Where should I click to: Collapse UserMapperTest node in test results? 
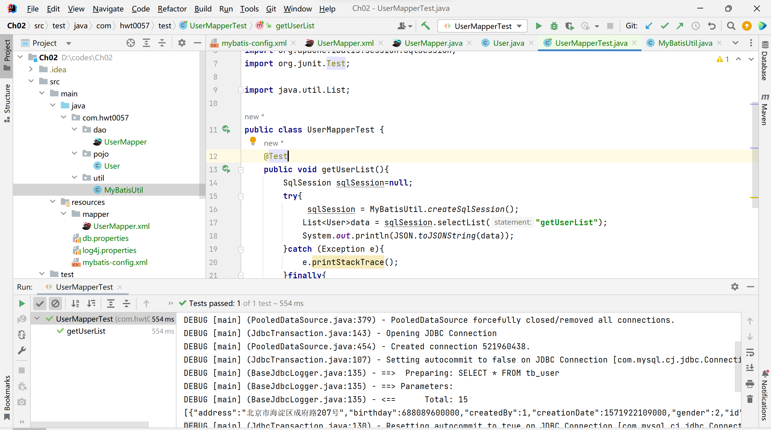coord(37,319)
